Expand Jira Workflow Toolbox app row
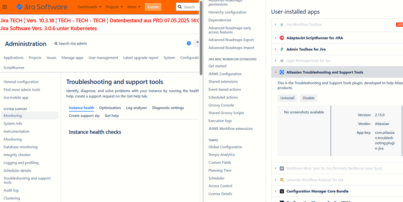The height and width of the screenshot is (202, 403). [x=276, y=25]
